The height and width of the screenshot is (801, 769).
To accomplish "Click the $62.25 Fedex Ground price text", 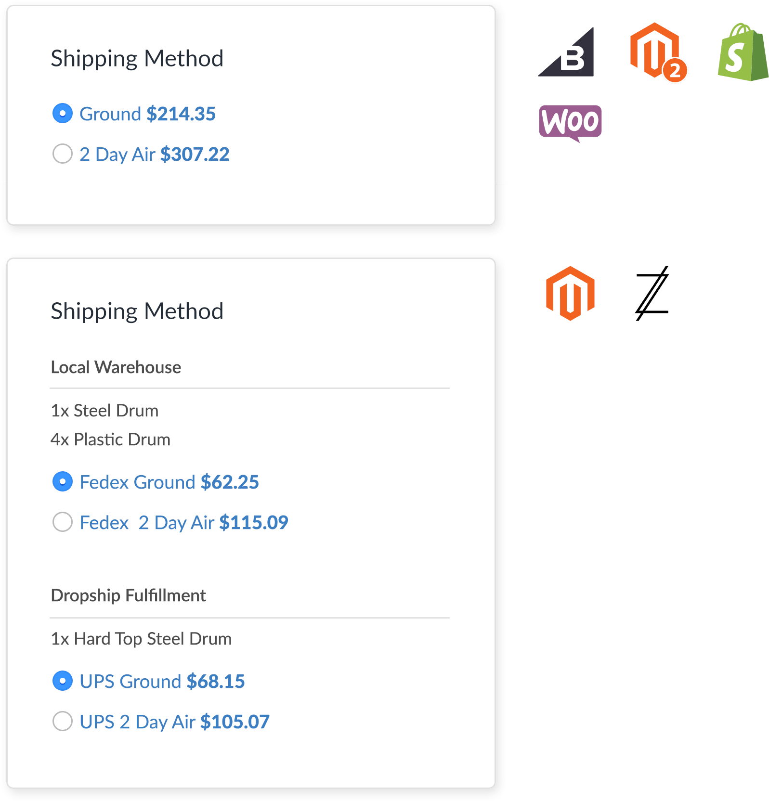I will pos(230,482).
